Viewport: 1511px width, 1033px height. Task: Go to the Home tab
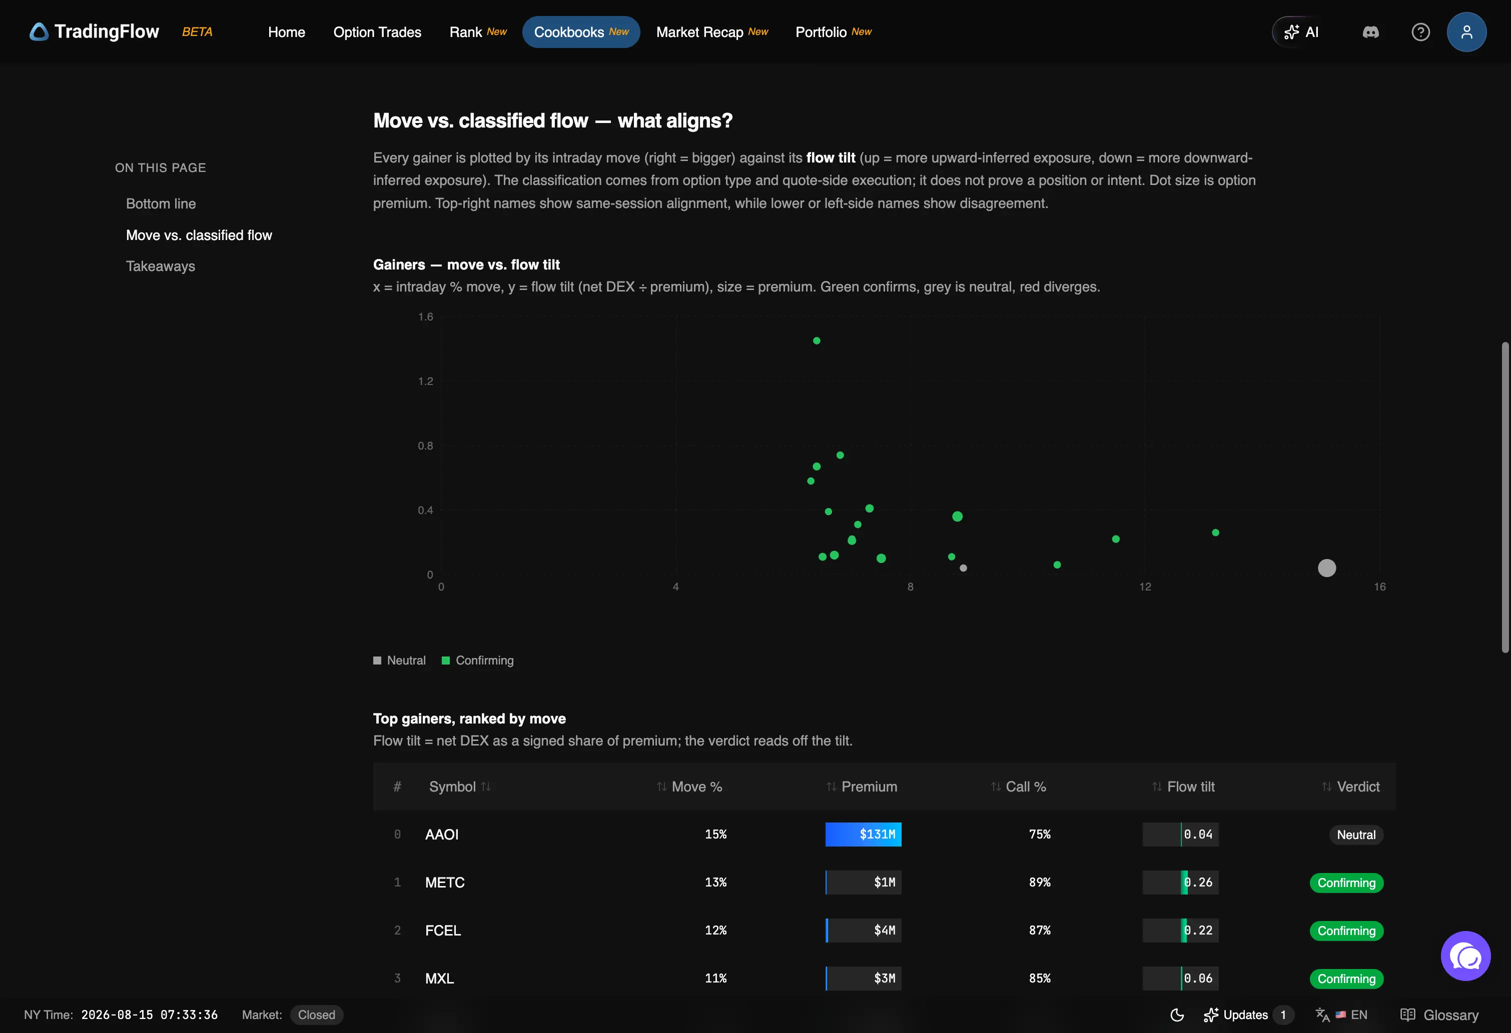(286, 32)
